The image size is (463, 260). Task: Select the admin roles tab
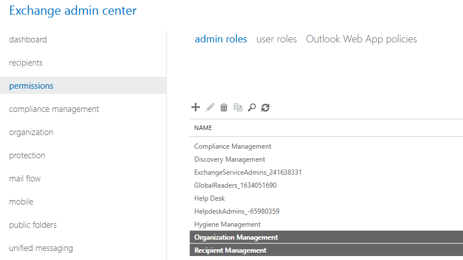coord(221,39)
